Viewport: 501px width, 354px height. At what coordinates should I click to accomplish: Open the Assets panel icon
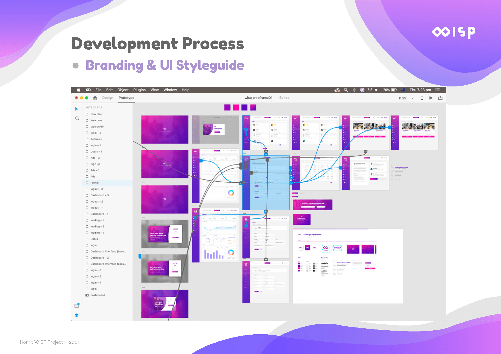pyautogui.click(x=77, y=306)
